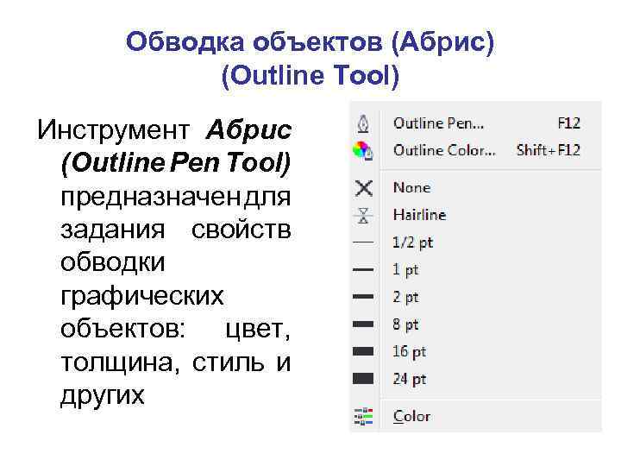Open the Color menu item
Screen dimensions: 621x466
pyautogui.click(x=411, y=416)
